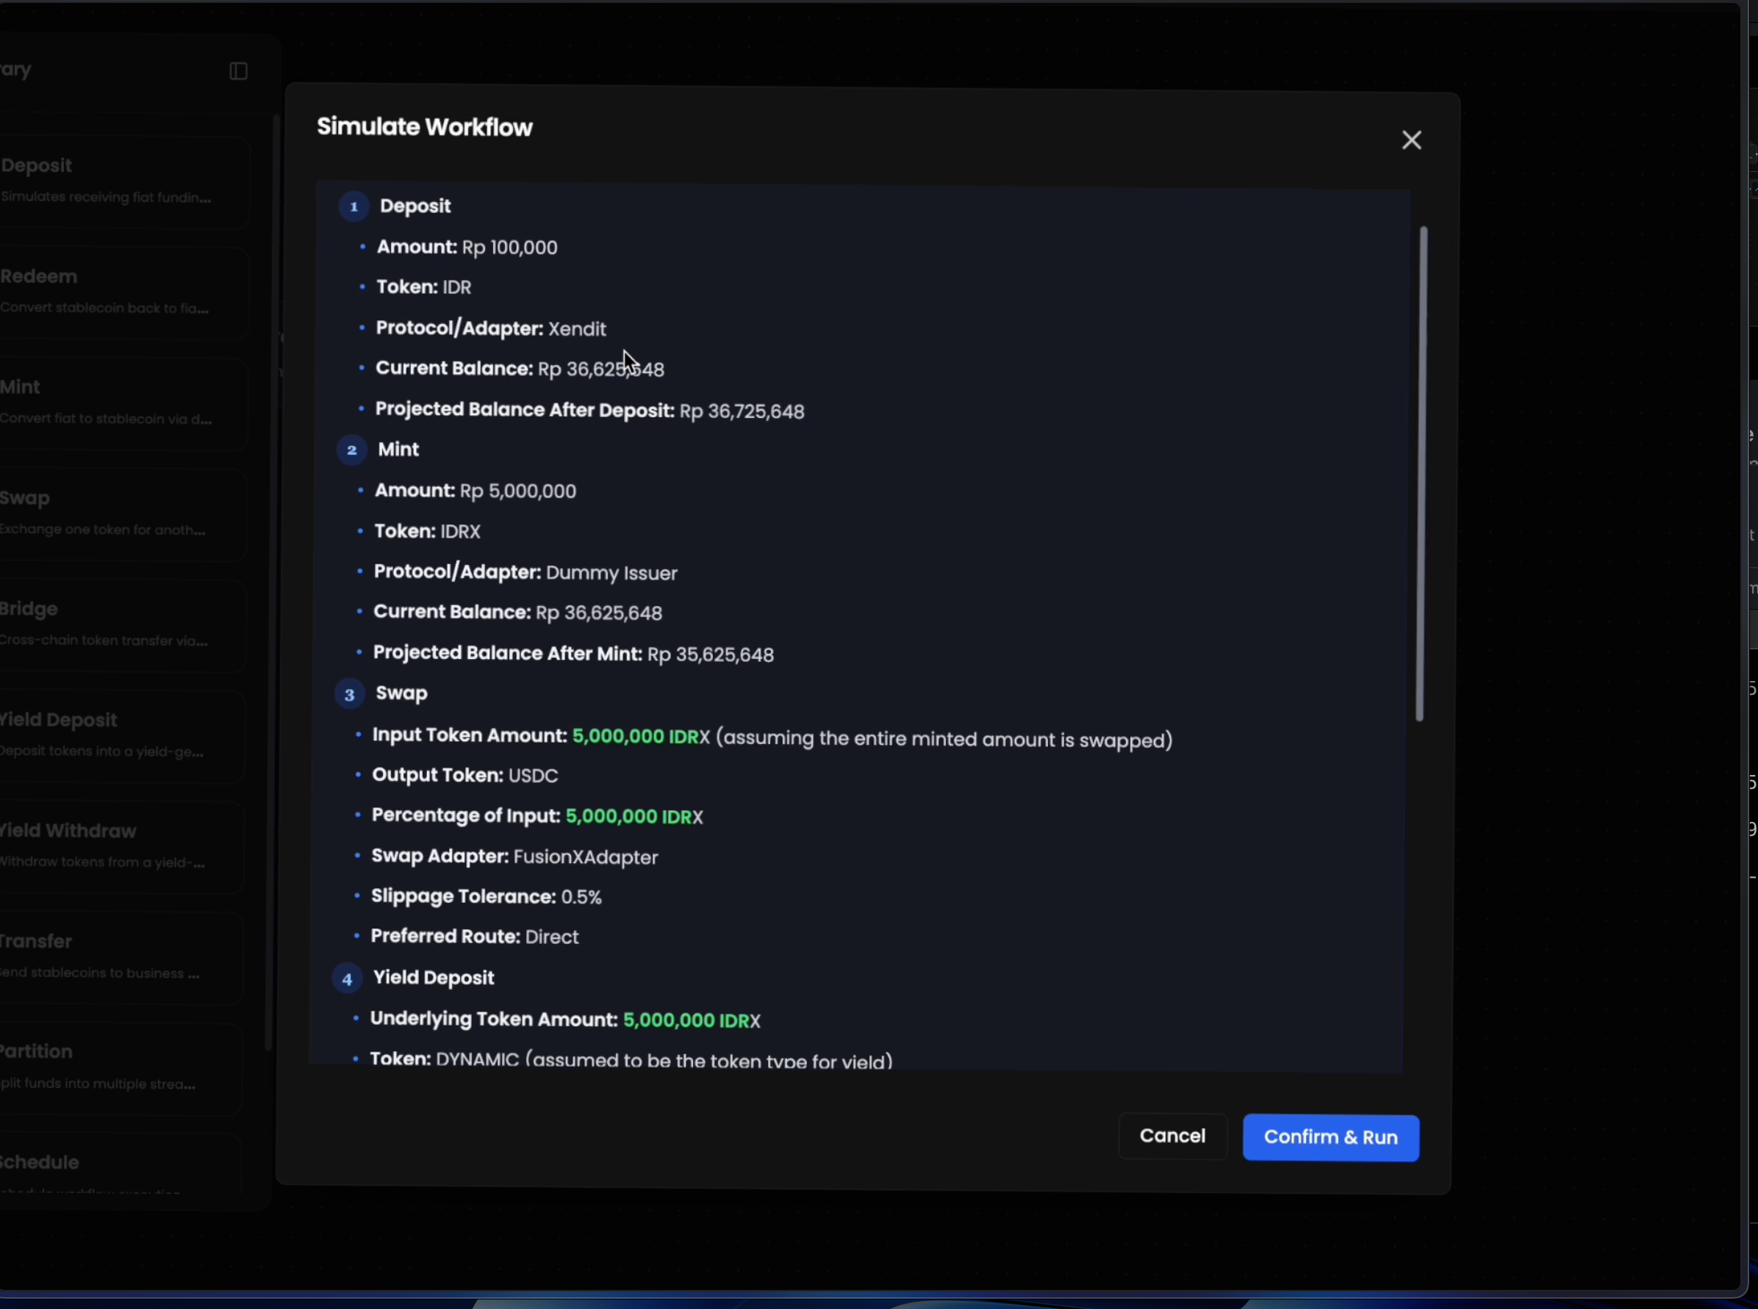Close the Simulate Workflow dialog
The height and width of the screenshot is (1309, 1758).
pos(1411,140)
